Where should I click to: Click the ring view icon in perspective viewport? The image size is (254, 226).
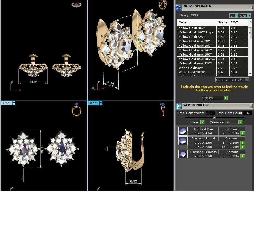pos(163,4)
